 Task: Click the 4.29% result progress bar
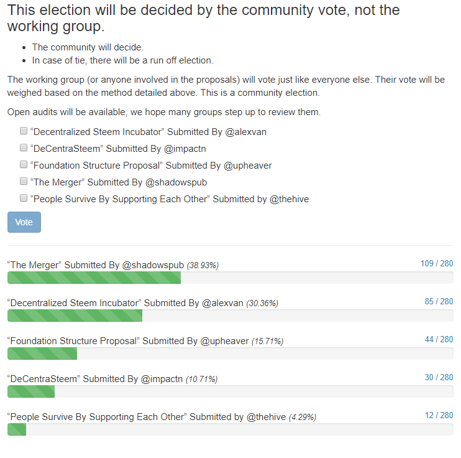(x=230, y=429)
